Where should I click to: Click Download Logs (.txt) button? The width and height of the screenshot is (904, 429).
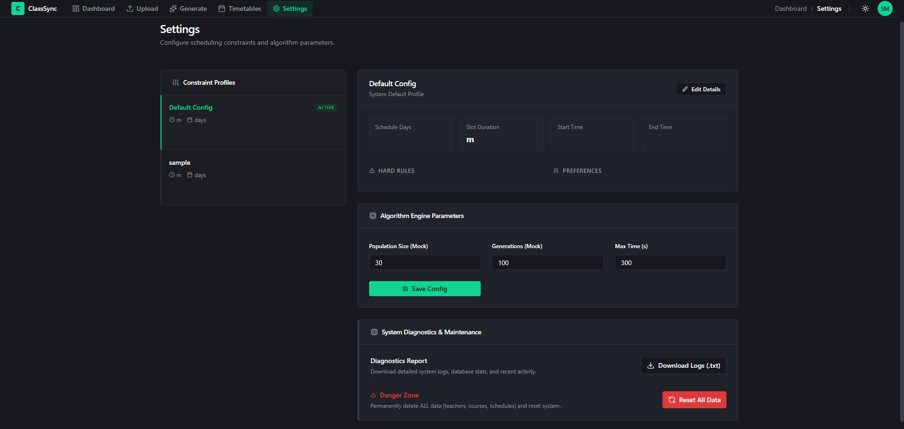[x=684, y=365]
